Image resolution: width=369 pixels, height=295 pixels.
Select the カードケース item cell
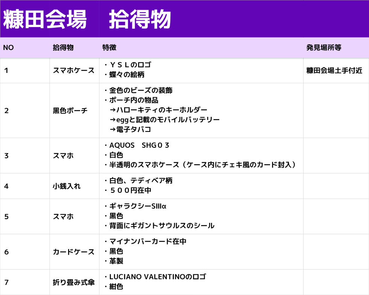[x=74, y=252]
